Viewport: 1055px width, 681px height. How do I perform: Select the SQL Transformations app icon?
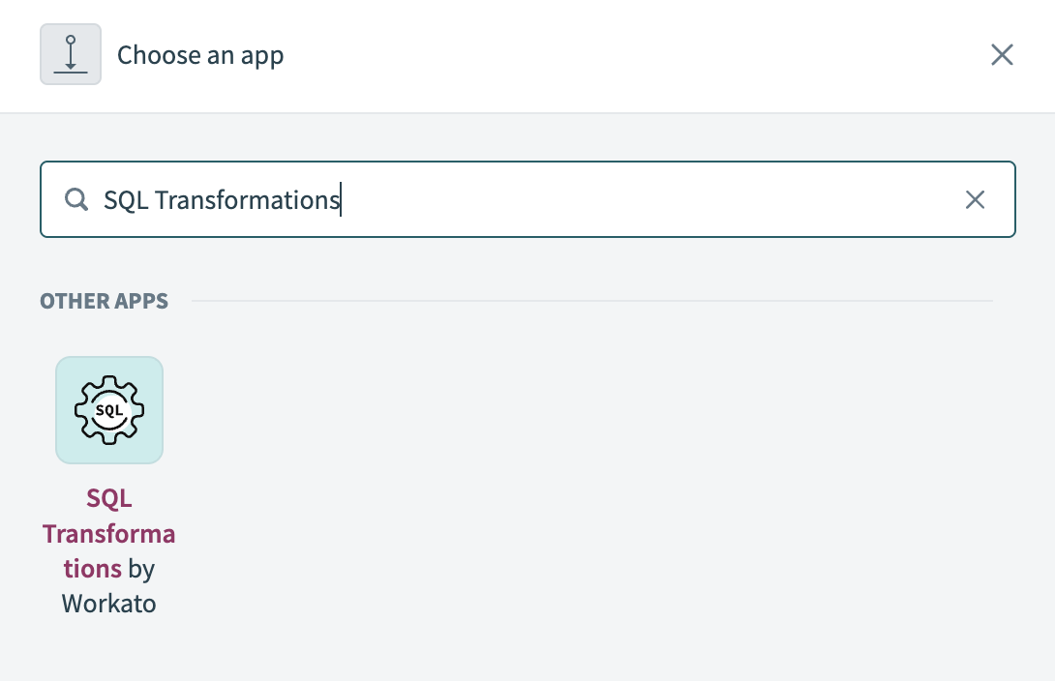(x=109, y=409)
